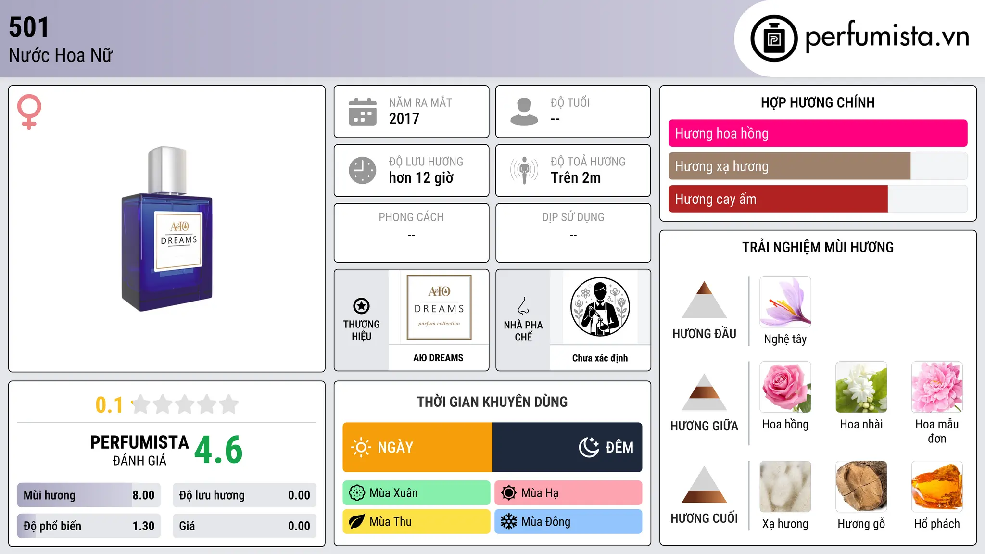Click the longevity value hơn 12 giờ
This screenshot has height=554, width=985.
421,178
